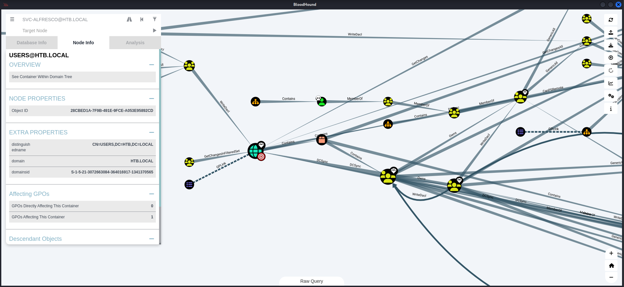Image resolution: width=624 pixels, height=287 pixels.
Task: Click the CanPSRemote edge label
Action: (x=553, y=89)
